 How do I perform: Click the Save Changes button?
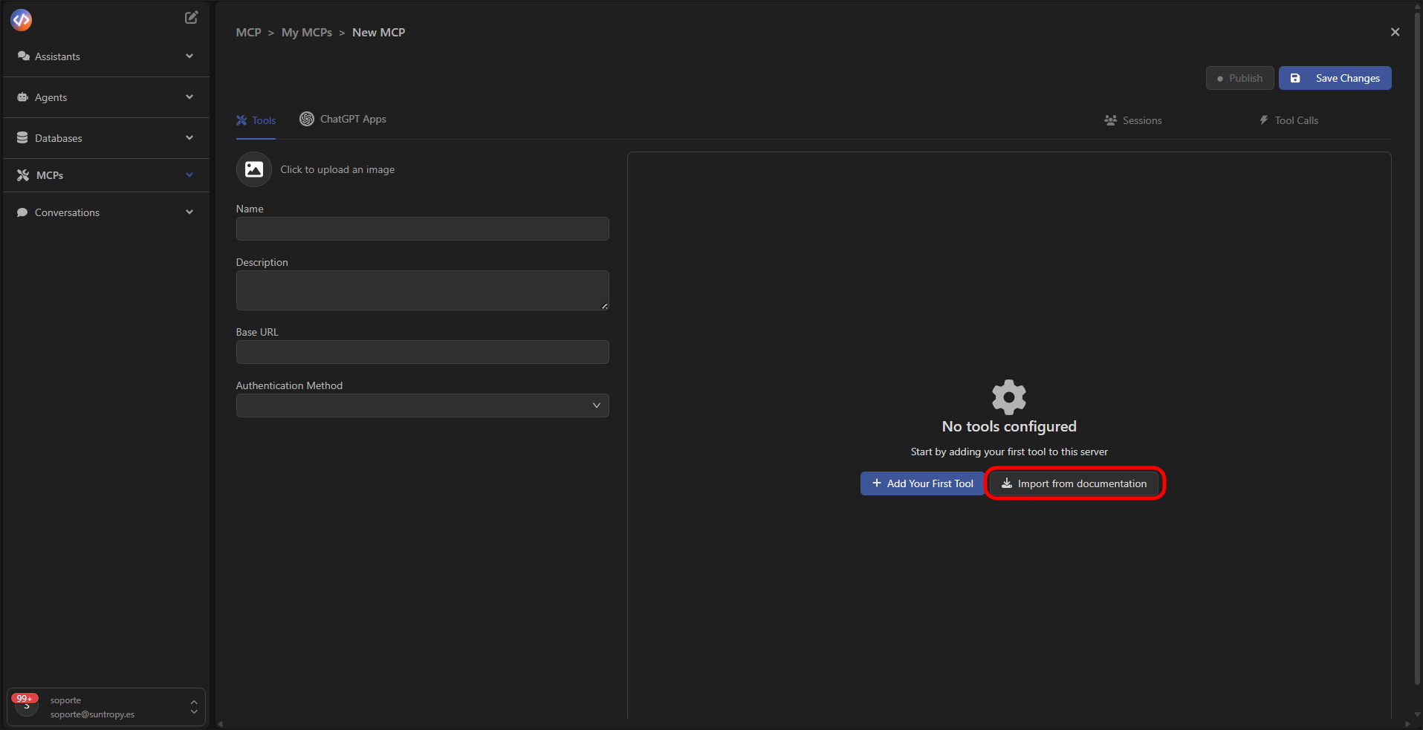(1335, 78)
